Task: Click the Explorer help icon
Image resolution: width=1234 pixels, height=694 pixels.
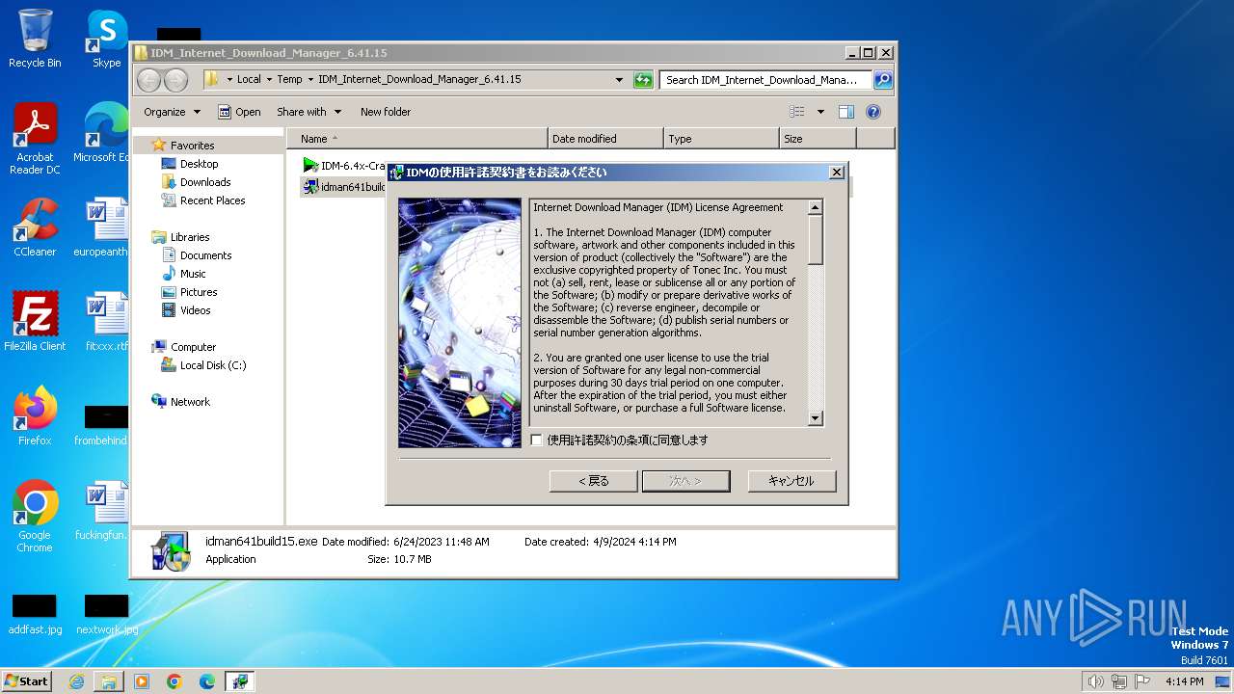Action: coord(873,112)
